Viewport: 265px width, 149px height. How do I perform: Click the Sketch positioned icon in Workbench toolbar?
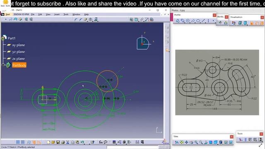click(220, 23)
